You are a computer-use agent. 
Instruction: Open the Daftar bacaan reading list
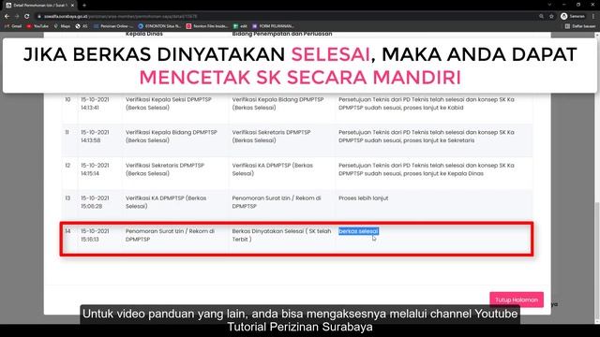point(580,26)
